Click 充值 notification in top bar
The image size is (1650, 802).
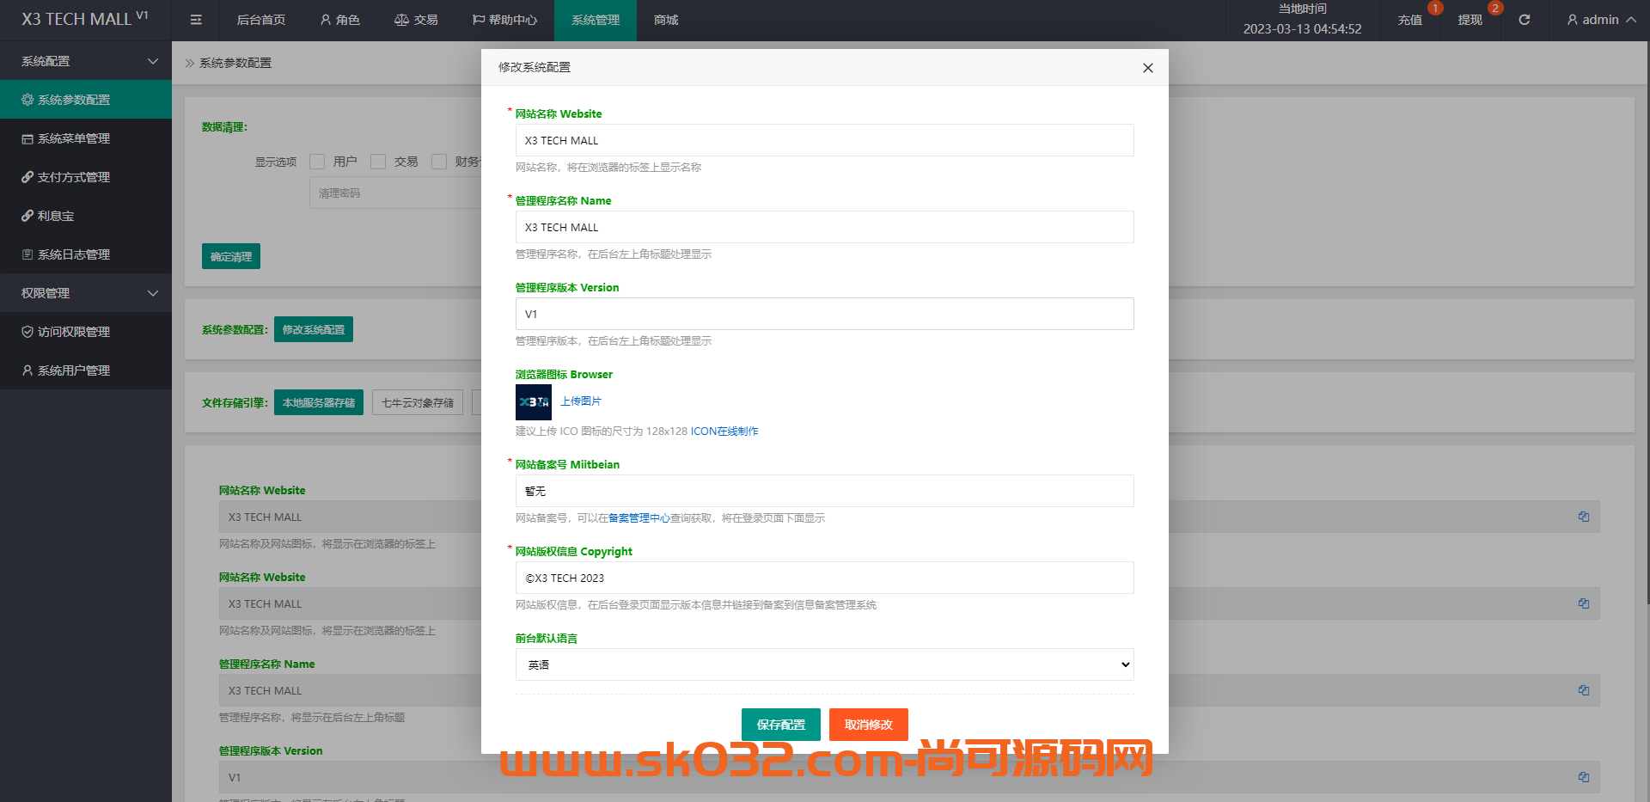[1410, 20]
